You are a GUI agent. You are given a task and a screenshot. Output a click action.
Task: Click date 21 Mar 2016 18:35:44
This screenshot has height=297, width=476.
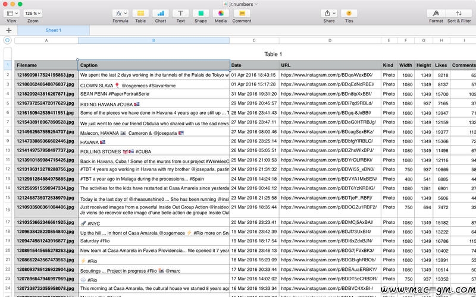pos(254,210)
